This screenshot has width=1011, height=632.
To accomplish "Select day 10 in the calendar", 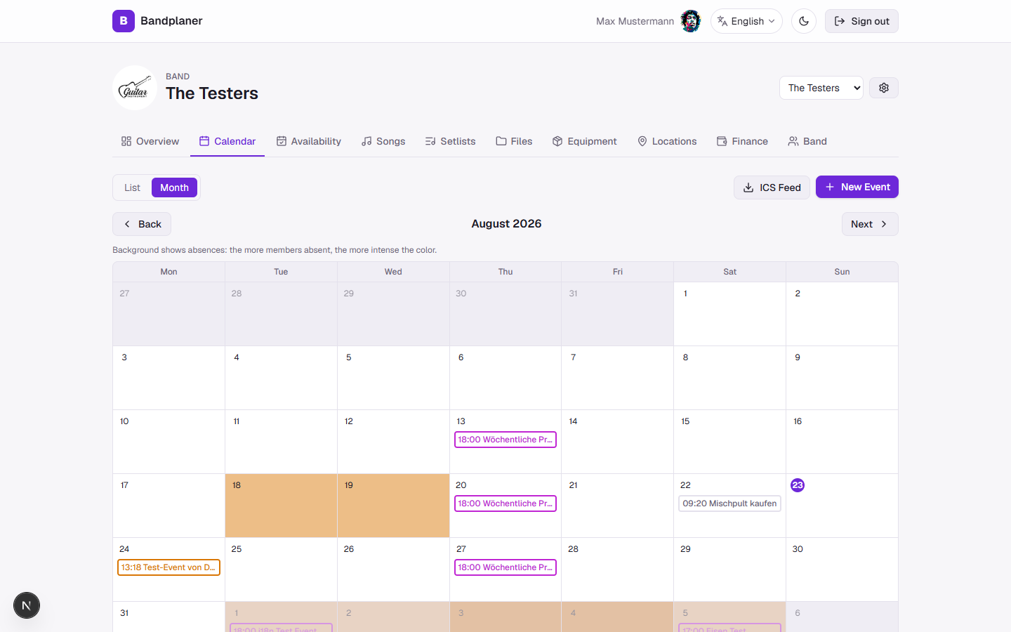I will pyautogui.click(x=168, y=442).
